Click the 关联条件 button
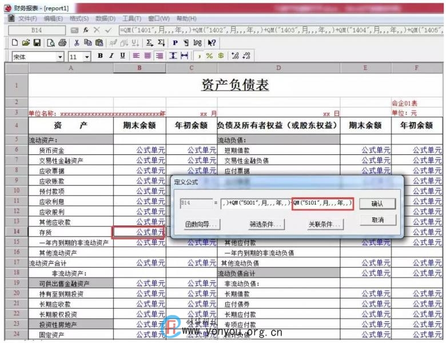The image size is (446, 343). (325, 225)
